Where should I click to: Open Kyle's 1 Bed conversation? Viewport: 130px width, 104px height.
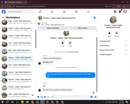tap(17, 51)
